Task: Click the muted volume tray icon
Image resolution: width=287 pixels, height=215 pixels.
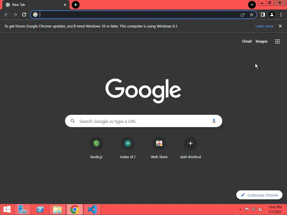Action: point(260,209)
